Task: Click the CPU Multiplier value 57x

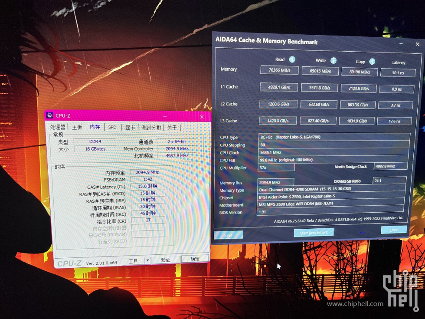Action: coord(276,168)
